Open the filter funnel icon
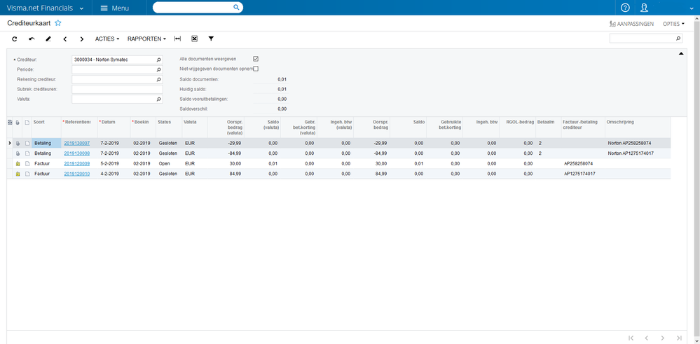This screenshot has height=344, width=700. tap(211, 39)
